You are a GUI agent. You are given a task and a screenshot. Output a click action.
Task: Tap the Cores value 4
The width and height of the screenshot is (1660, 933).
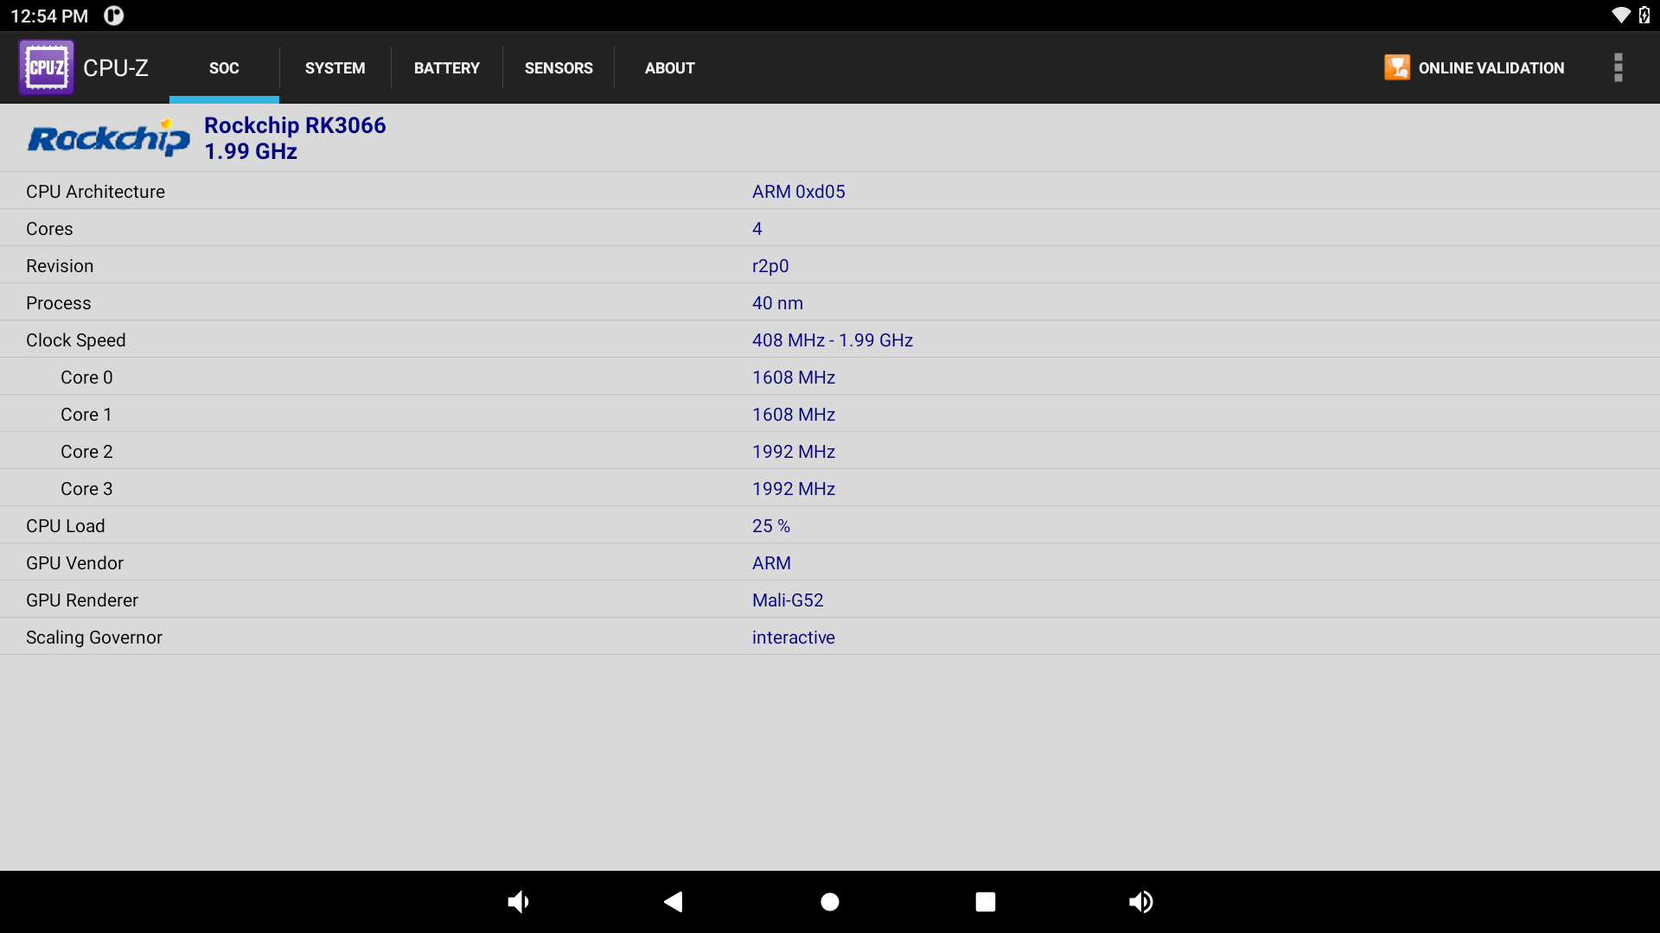(x=757, y=229)
